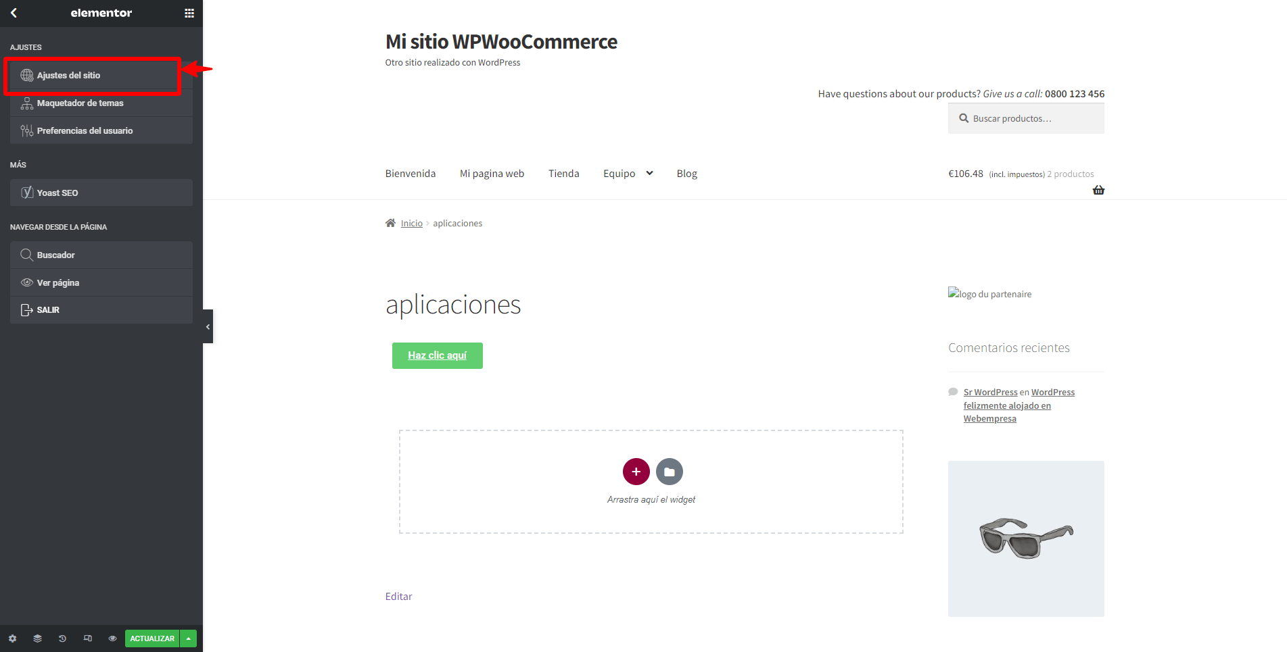Click the Haz clic aquí button

click(438, 355)
